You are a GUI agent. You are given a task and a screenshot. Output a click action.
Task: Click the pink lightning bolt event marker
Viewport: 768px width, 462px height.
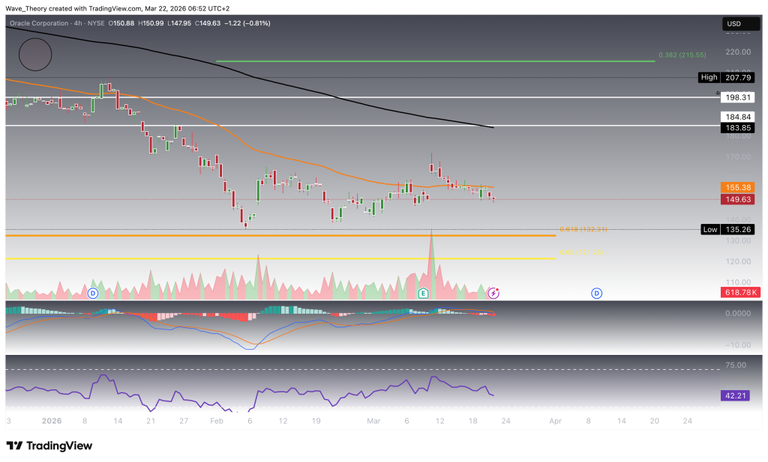coord(493,293)
